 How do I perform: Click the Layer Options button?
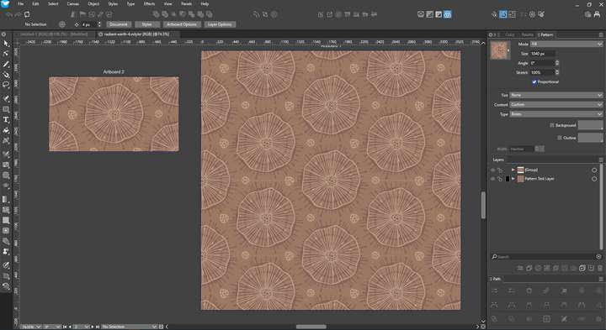coord(220,24)
